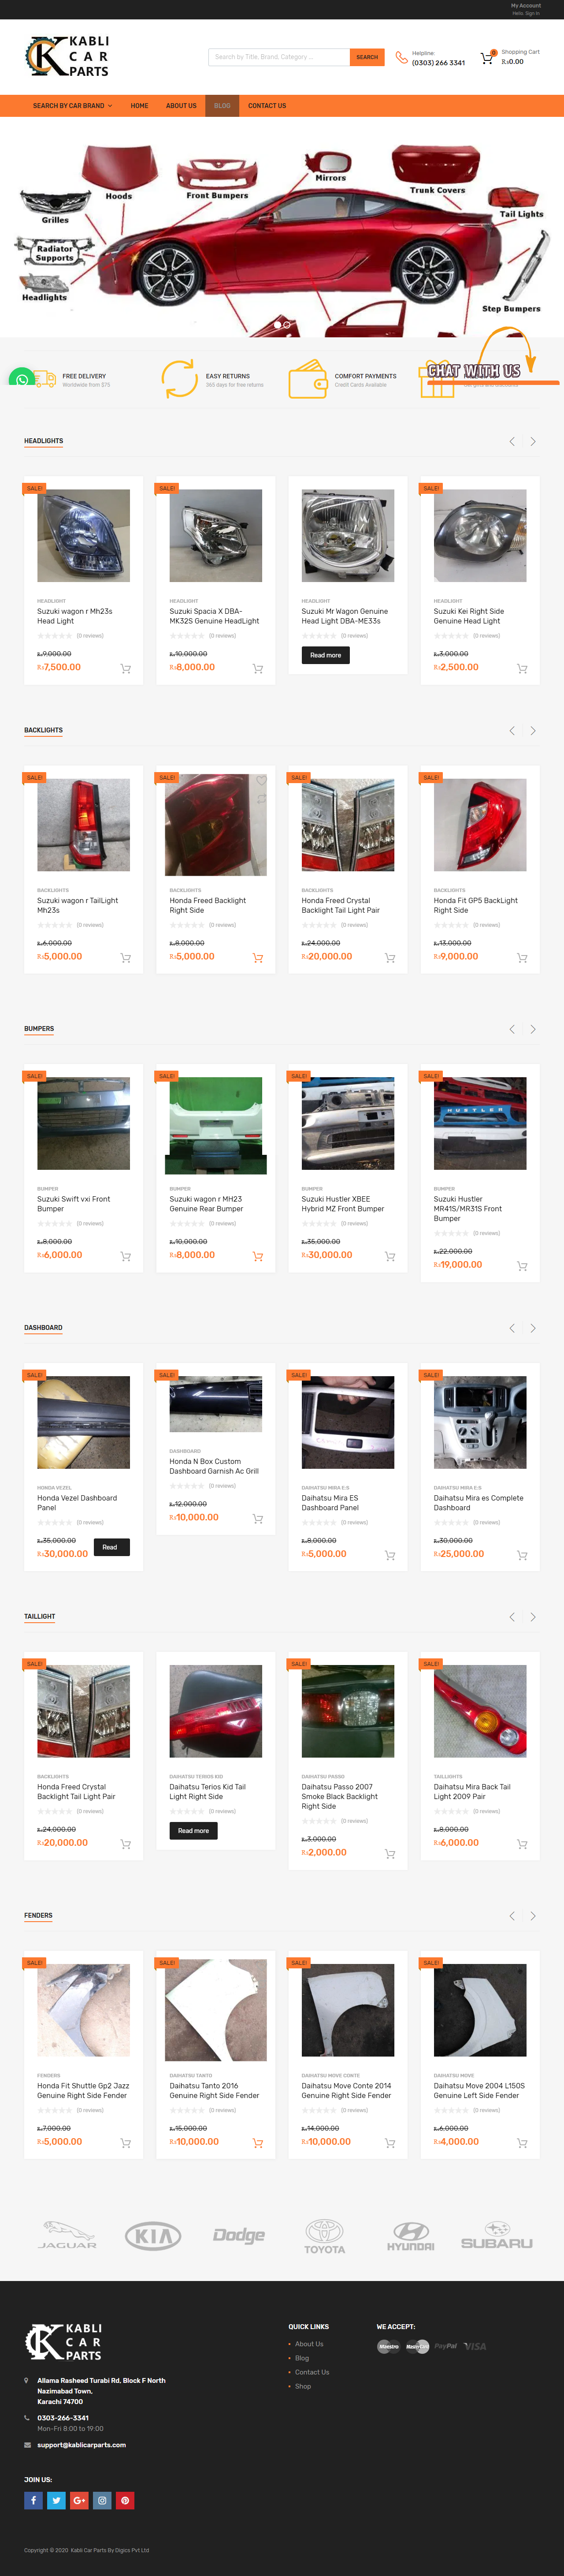Click Read more for Suzuki Mr Wagon Head Light
Viewport: 564px width, 2576px height.
coord(325,655)
